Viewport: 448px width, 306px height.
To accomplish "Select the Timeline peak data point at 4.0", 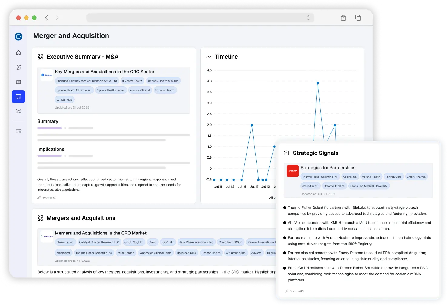I will [x=318, y=83].
